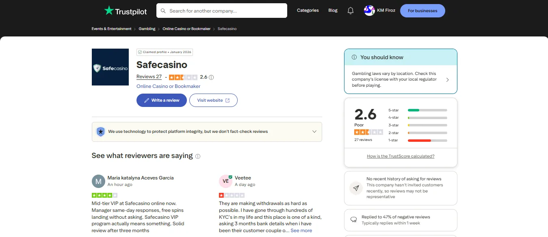Click the TrustScore 2.6 info icon
Viewport: 548px width, 237px height.
[211, 77]
